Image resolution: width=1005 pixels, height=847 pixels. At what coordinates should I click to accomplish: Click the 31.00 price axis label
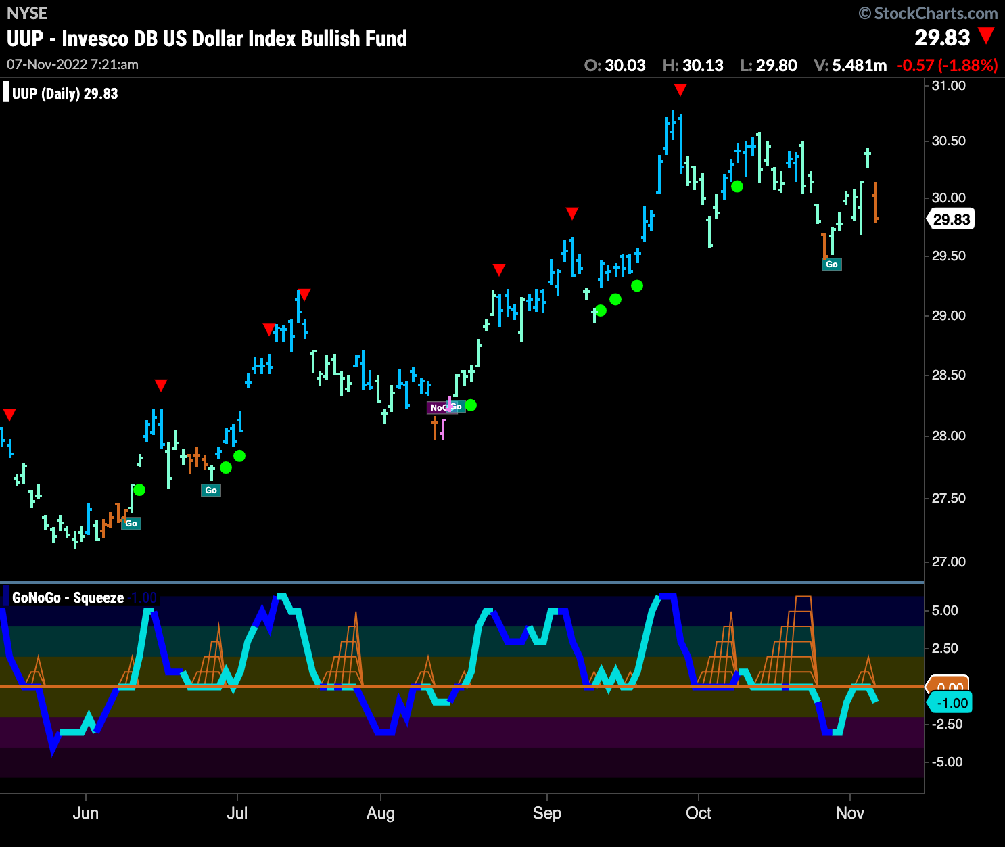point(949,85)
